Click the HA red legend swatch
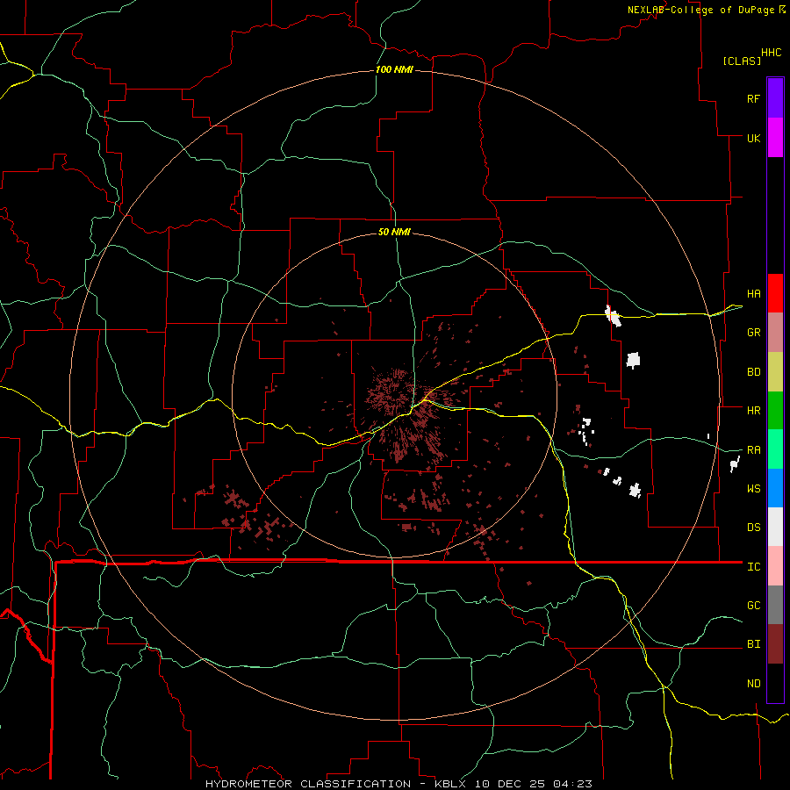The width and height of the screenshot is (790, 790). (x=775, y=293)
